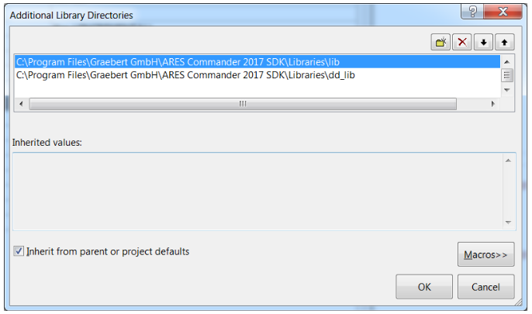The width and height of the screenshot is (532, 314).
Task: Click left arrow of horizontal scrollbar
Action: click(x=21, y=104)
